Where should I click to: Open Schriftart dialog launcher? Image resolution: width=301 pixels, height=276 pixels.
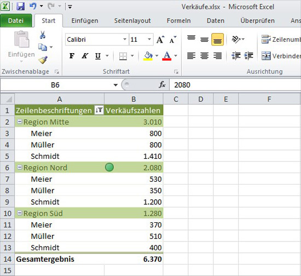coord(176,72)
